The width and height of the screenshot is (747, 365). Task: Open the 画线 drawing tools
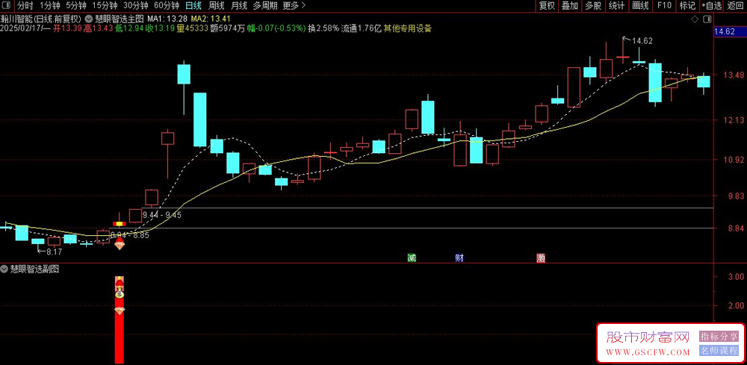tap(640, 6)
